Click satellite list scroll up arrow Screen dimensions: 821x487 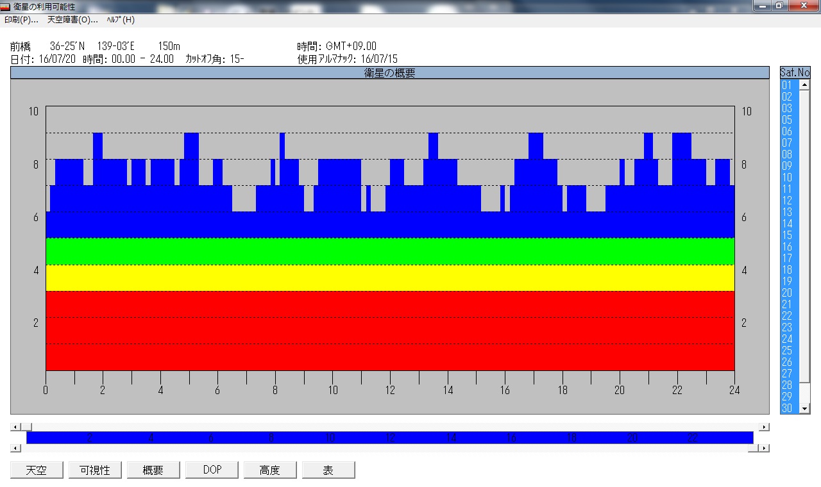804,85
